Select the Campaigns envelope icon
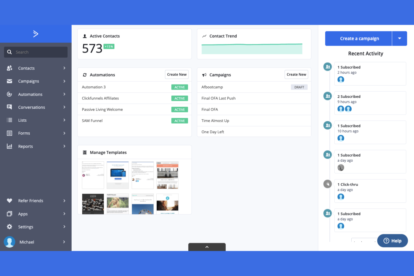Image resolution: width=414 pixels, height=276 pixels. (10, 81)
